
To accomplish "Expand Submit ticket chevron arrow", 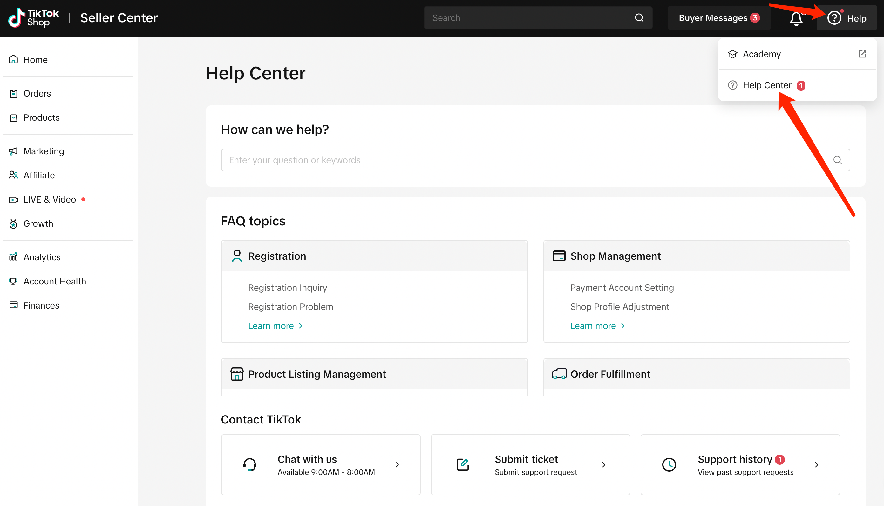I will [604, 465].
